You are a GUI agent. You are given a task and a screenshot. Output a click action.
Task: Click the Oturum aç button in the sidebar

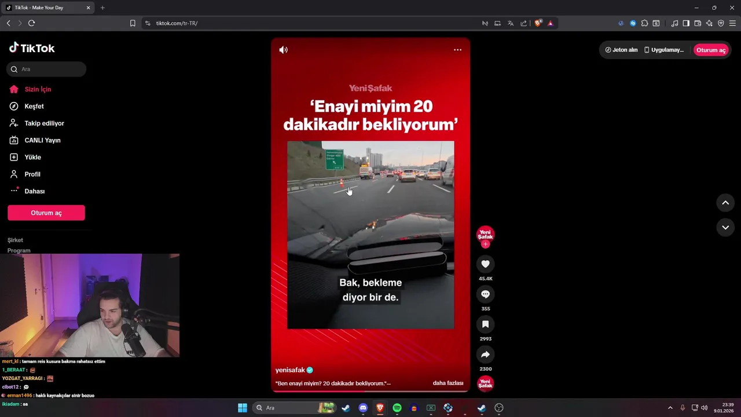[x=46, y=213]
